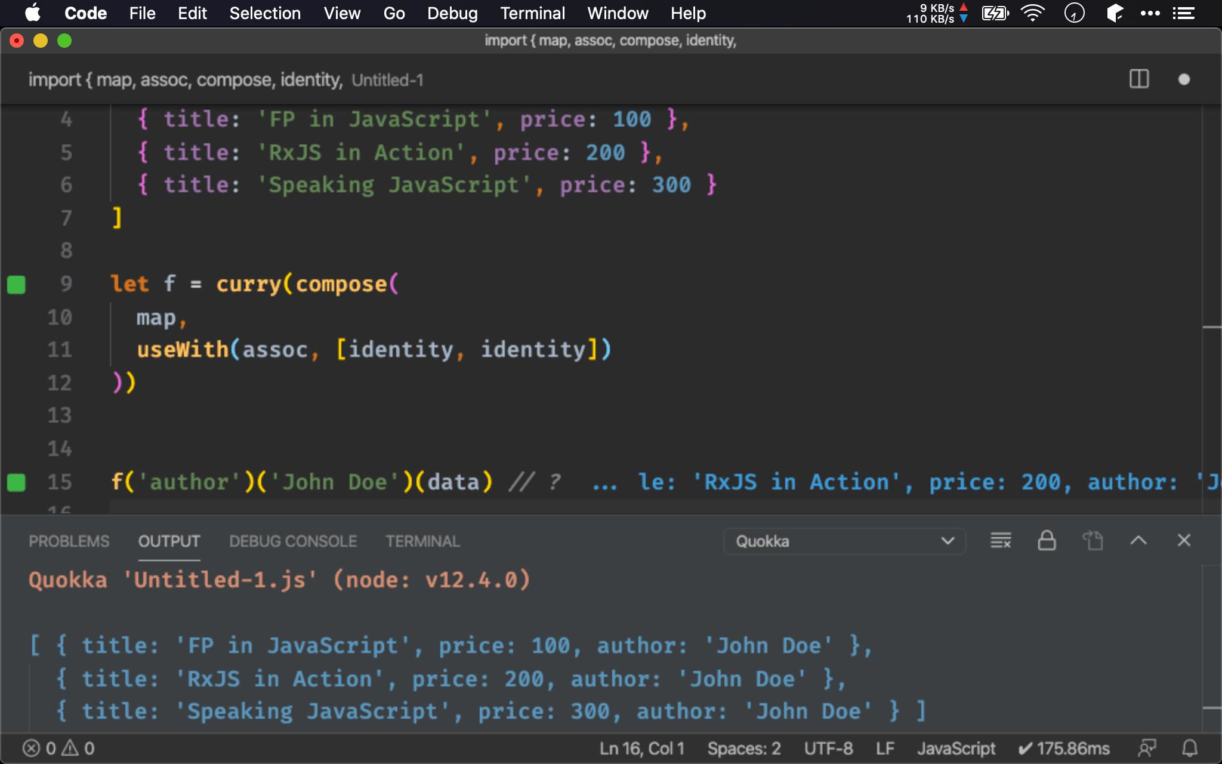Open the Quokka output channel dropdown
The image size is (1222, 764).
[844, 541]
